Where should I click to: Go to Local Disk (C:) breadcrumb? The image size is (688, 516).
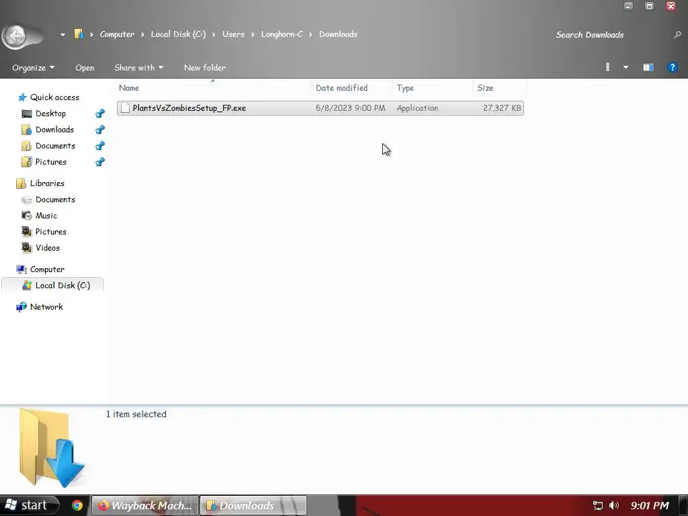[x=178, y=34]
